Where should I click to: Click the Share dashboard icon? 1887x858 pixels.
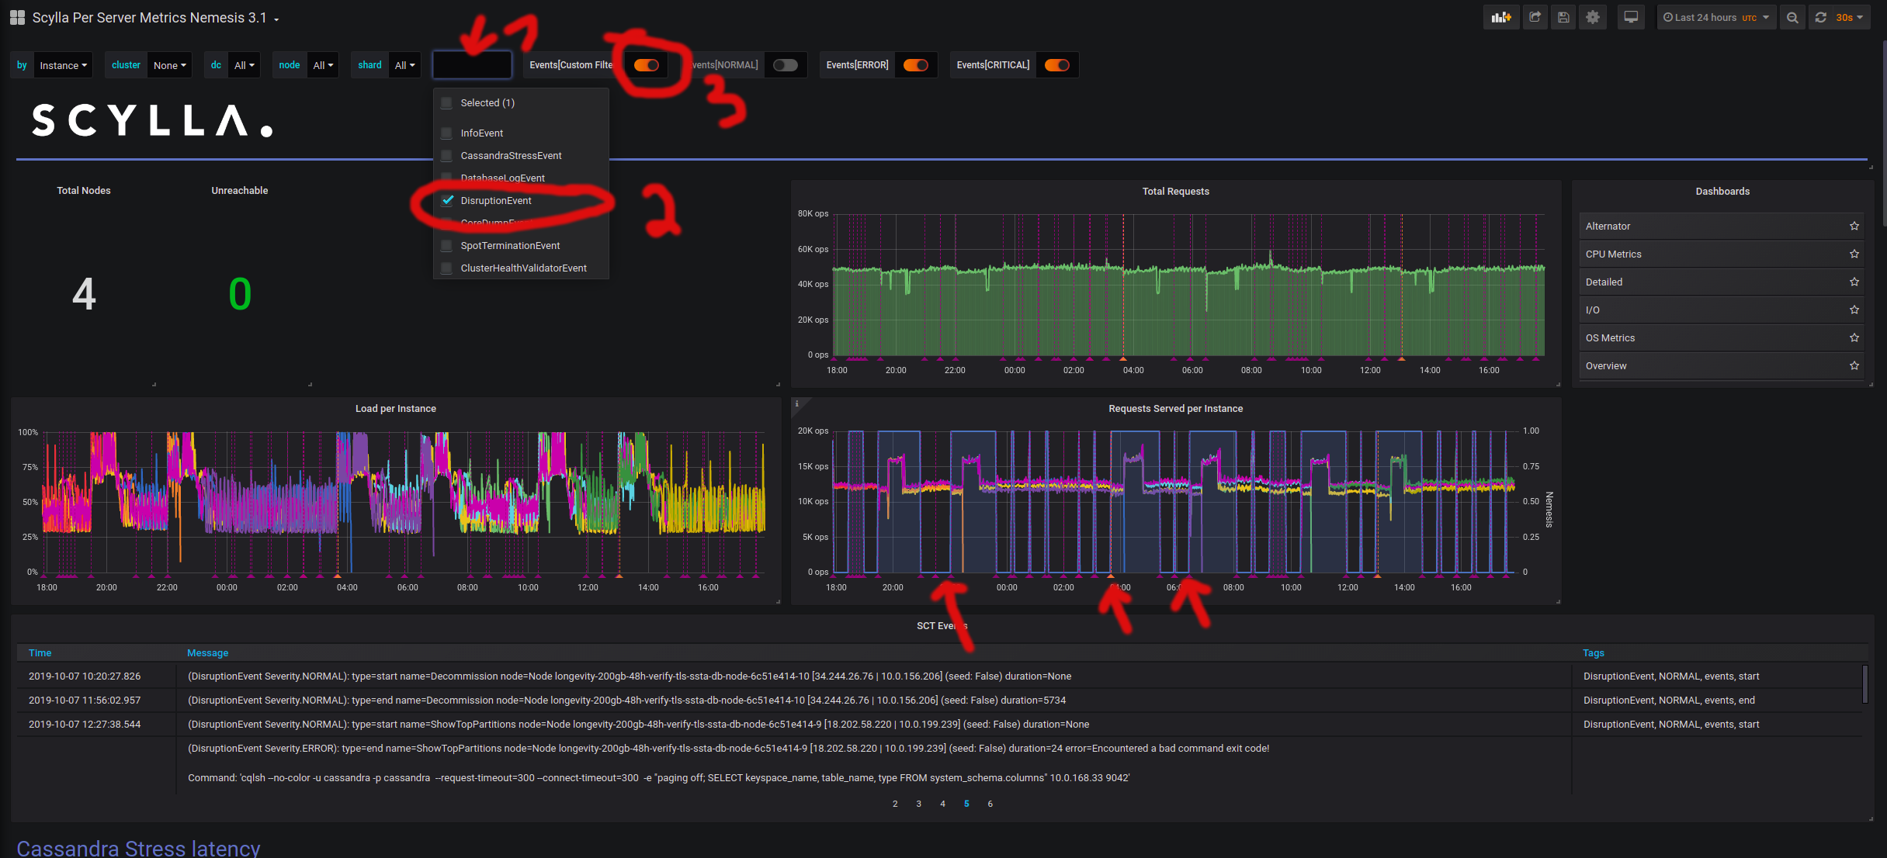click(x=1535, y=16)
